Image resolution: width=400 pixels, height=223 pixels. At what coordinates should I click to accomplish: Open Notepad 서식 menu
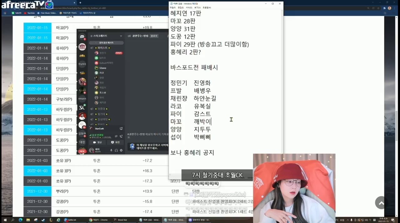189,7
